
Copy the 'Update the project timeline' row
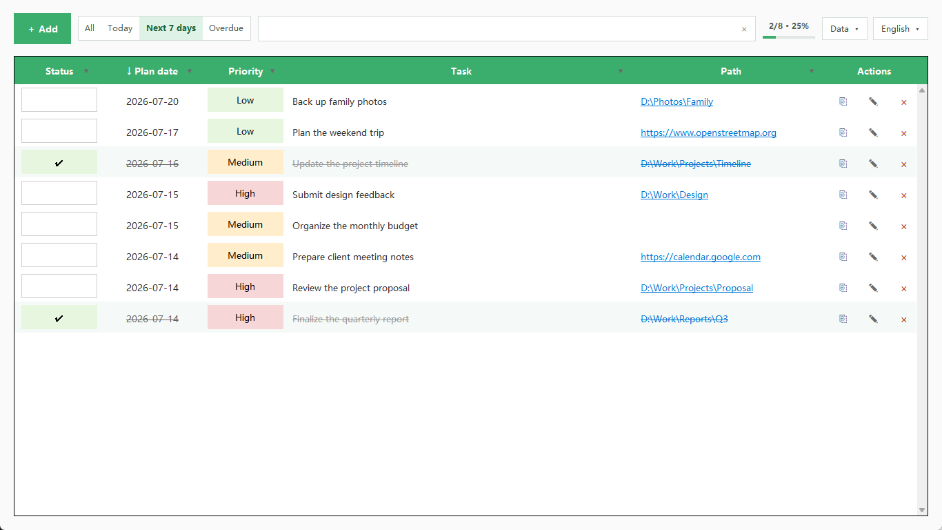coord(843,164)
